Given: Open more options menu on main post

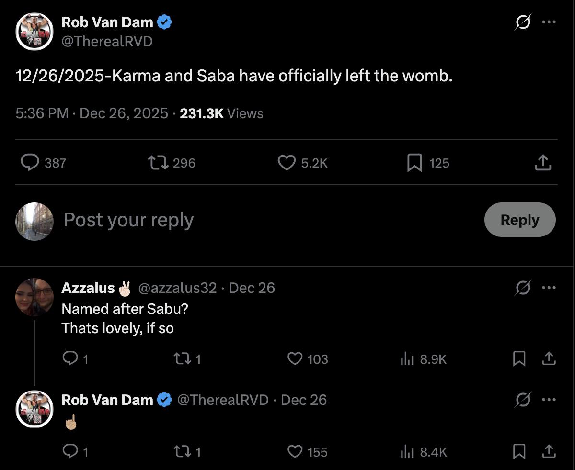Looking at the screenshot, I should tap(549, 22).
